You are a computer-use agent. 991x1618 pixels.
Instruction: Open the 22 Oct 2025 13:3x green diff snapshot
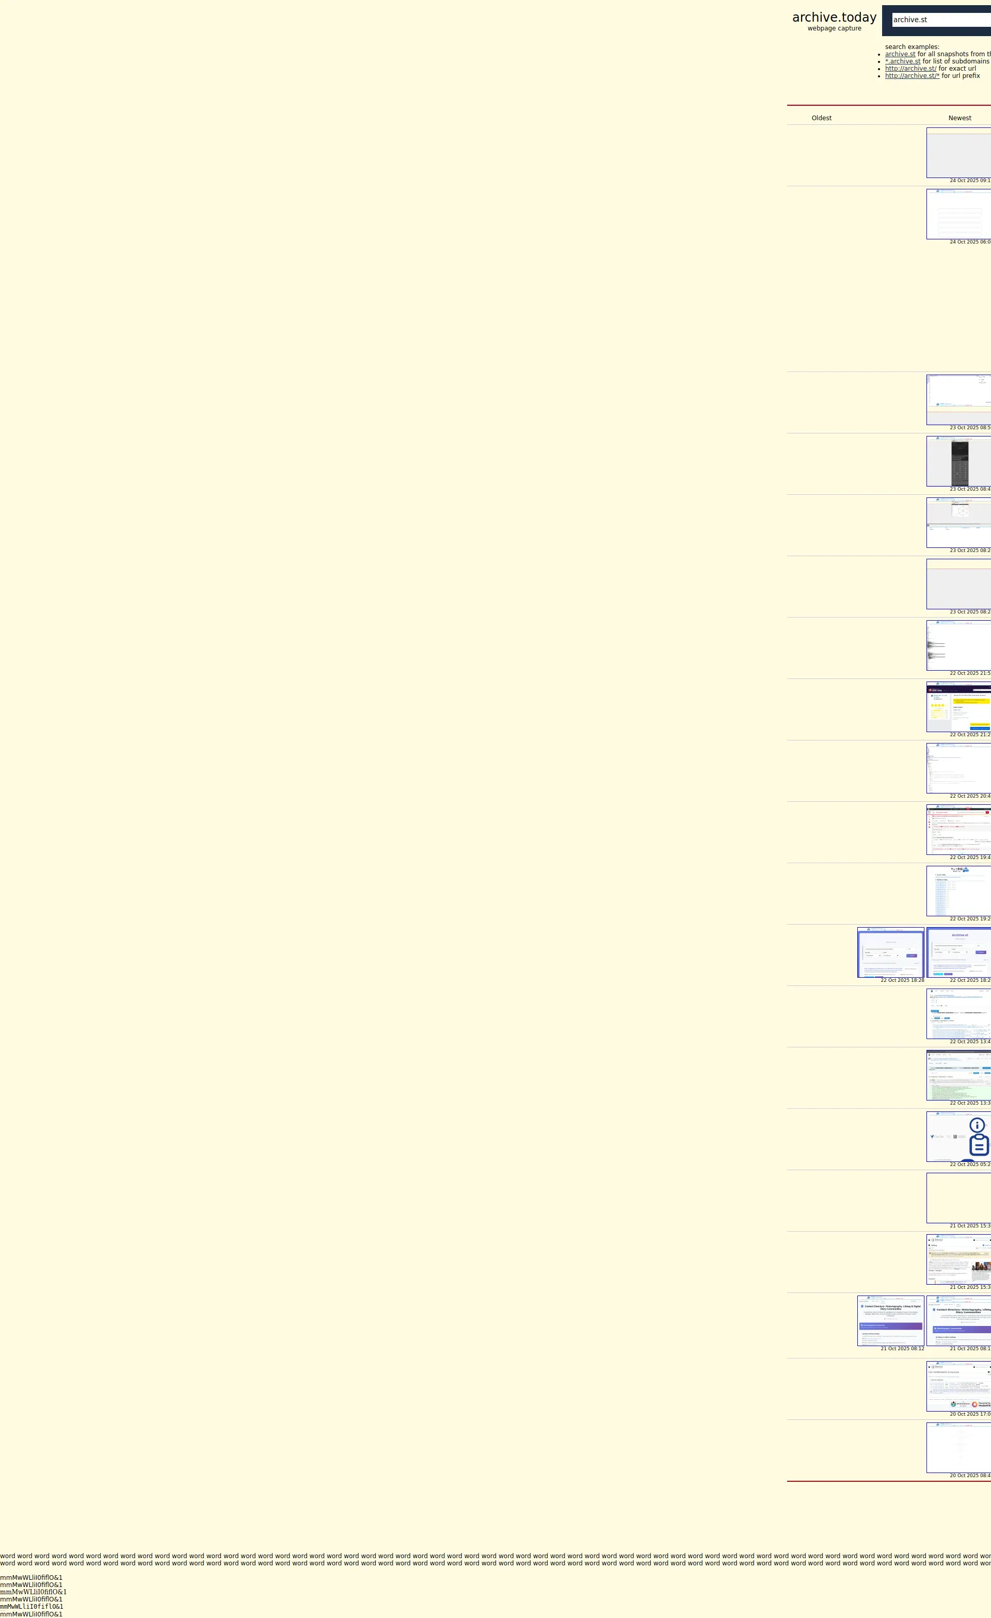click(959, 1076)
